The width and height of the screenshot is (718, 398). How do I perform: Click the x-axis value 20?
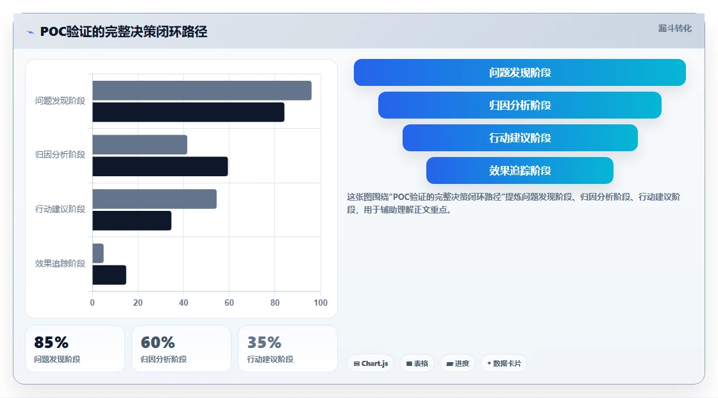coord(138,303)
